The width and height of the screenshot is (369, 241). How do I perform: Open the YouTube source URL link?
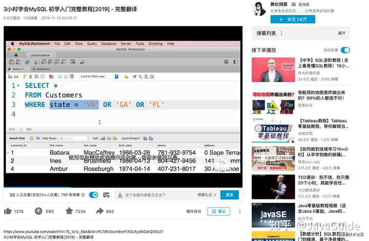(84, 232)
